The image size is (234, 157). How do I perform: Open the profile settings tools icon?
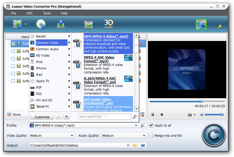(143, 125)
